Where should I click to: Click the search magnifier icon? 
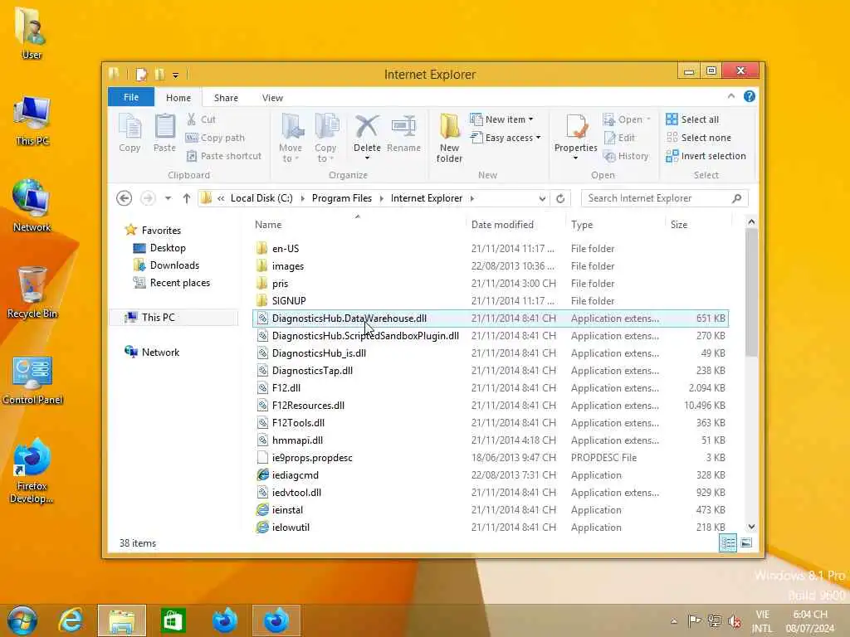pyautogui.click(x=736, y=198)
